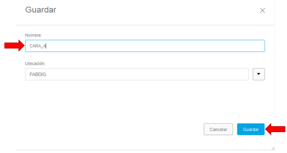Expand the location list via triangle button
Screen dimensions: 287x153
259,74
